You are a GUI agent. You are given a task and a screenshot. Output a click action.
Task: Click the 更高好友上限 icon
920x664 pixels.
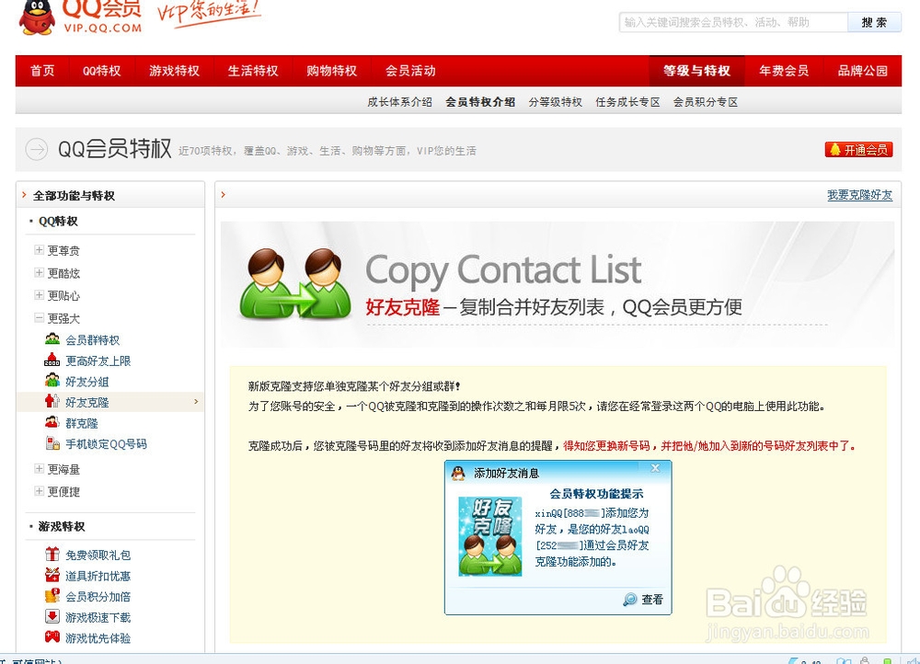pyautogui.click(x=52, y=360)
